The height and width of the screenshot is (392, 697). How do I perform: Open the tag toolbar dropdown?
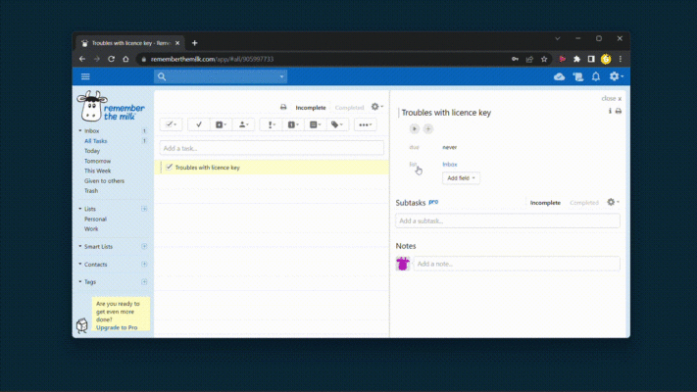337,124
